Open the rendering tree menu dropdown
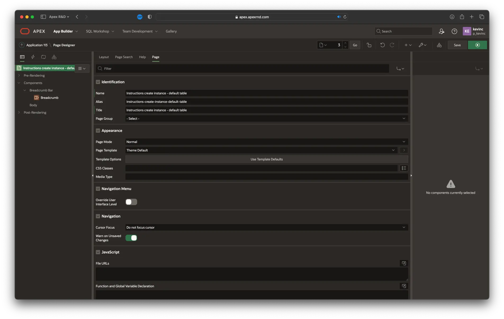 click(82, 68)
